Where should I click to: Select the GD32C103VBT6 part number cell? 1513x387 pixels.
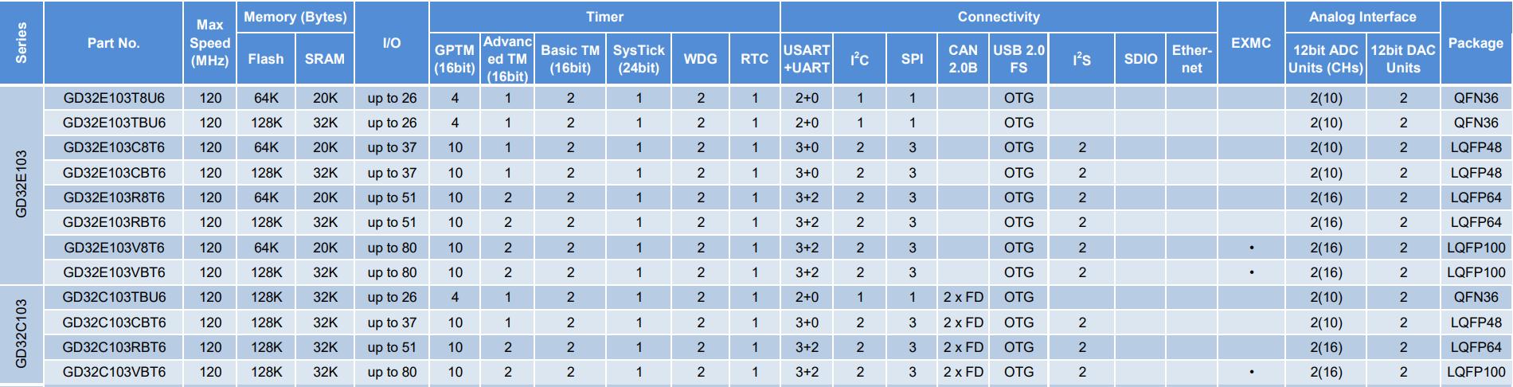pos(114,372)
